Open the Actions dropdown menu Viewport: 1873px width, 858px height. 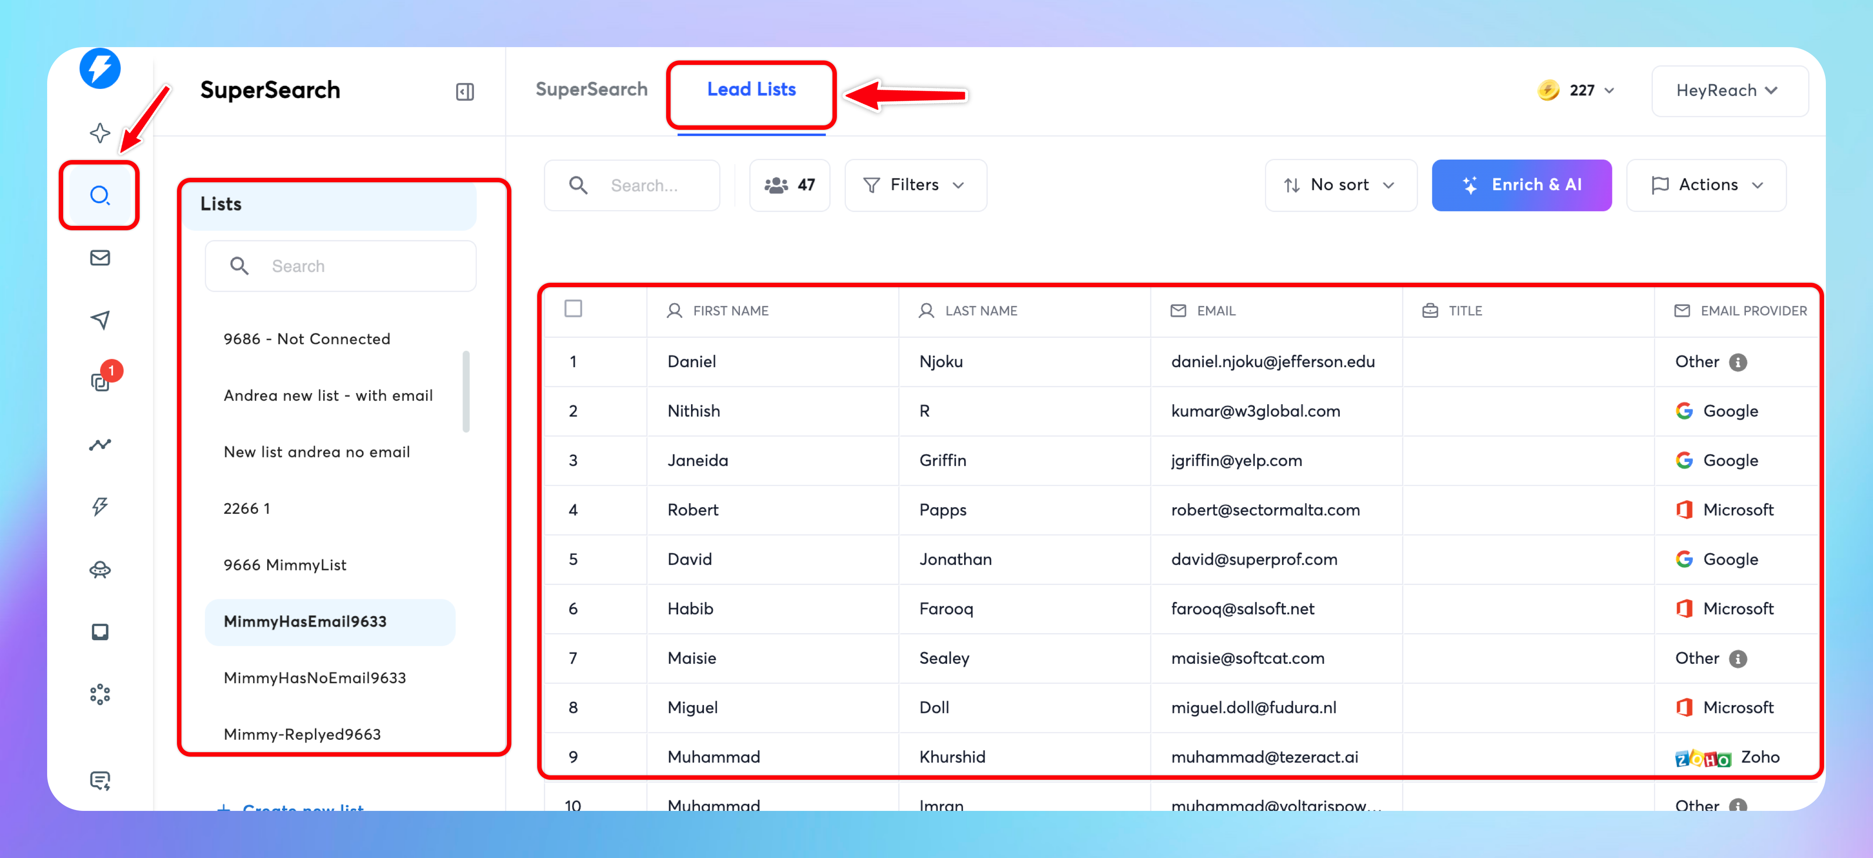click(x=1706, y=185)
